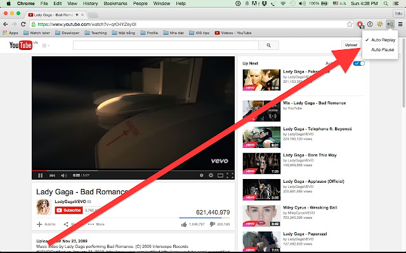Viewport: 406px width, 253px height.
Task: Open the Chrome Help menu
Action: pos(181,4)
